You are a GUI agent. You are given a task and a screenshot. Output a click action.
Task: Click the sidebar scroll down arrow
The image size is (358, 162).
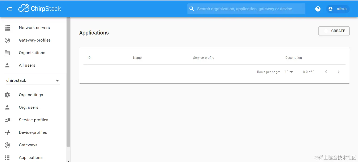tap(68, 161)
